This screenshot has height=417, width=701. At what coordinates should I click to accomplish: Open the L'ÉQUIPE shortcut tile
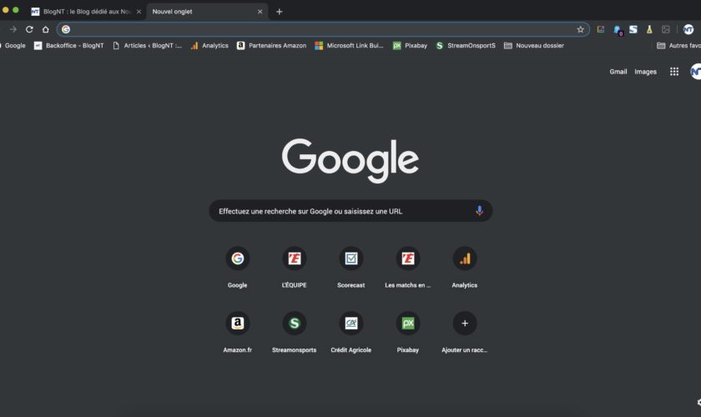(294, 259)
